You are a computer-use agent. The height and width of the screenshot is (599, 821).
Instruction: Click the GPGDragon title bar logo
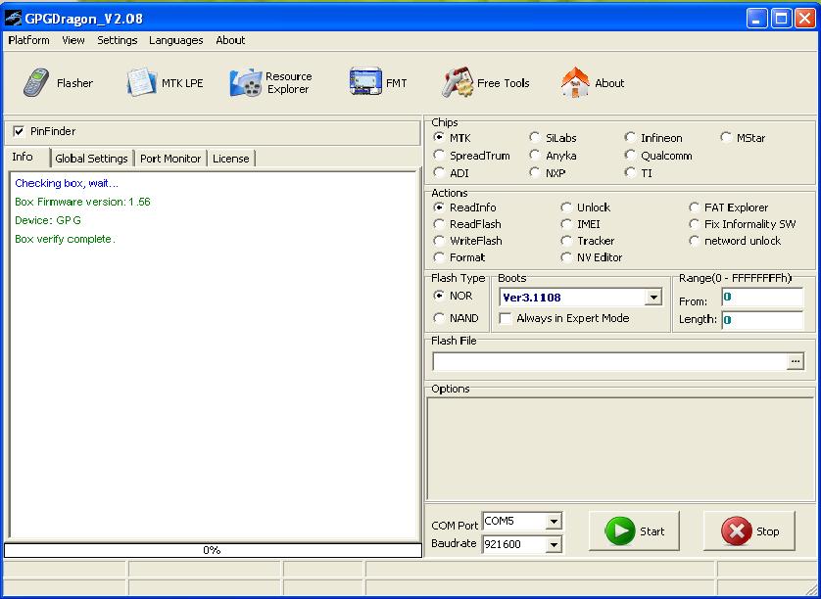[x=13, y=19]
